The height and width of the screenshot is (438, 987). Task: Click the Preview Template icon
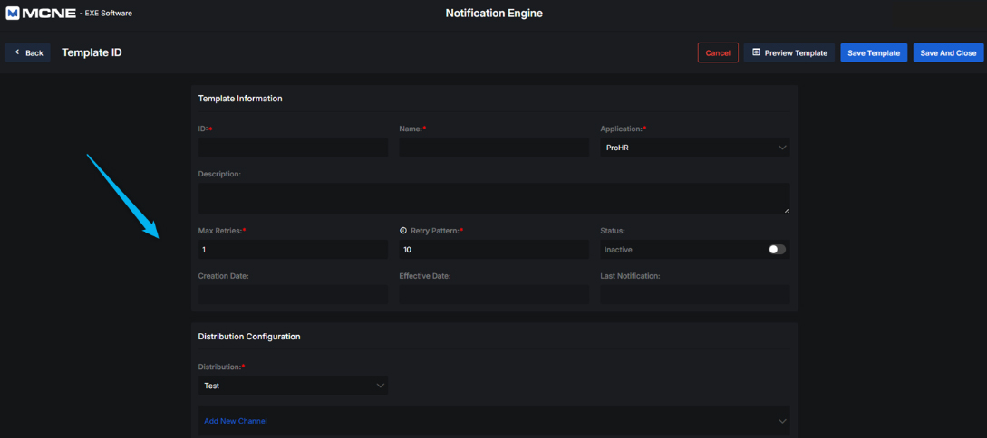pos(756,52)
